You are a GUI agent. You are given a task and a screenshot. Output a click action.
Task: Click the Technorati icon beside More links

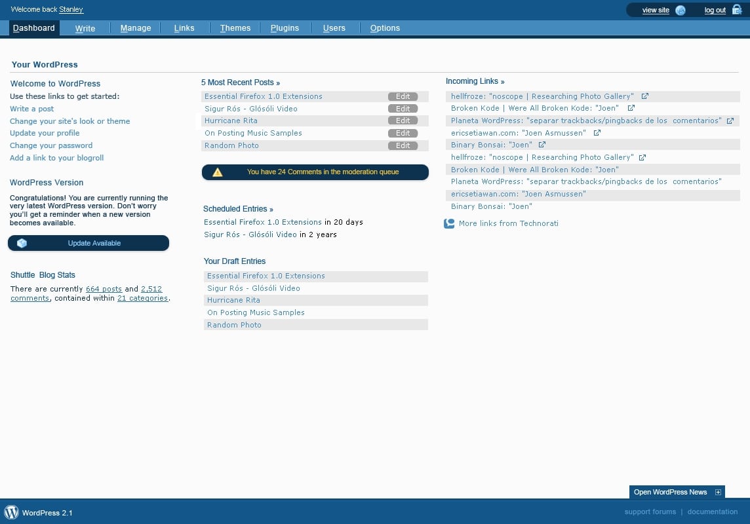click(449, 223)
